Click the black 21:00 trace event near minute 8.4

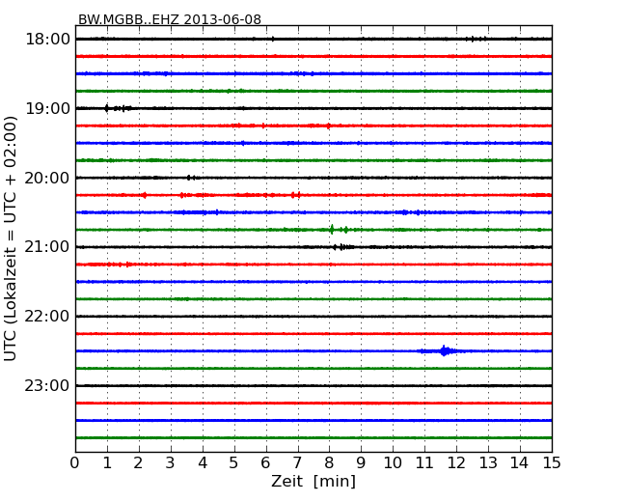click(342, 247)
